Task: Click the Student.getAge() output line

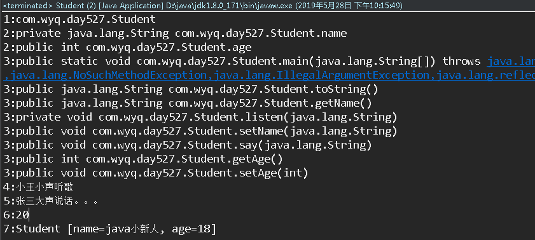Action: click(143, 159)
